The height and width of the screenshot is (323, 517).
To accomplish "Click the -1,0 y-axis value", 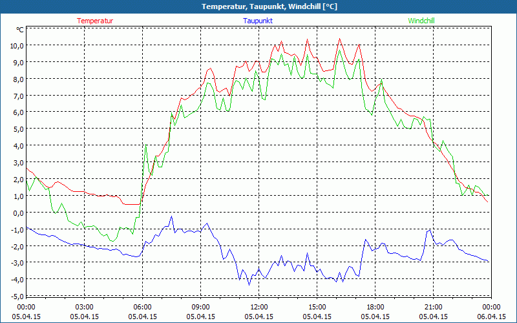I will (17, 230).
